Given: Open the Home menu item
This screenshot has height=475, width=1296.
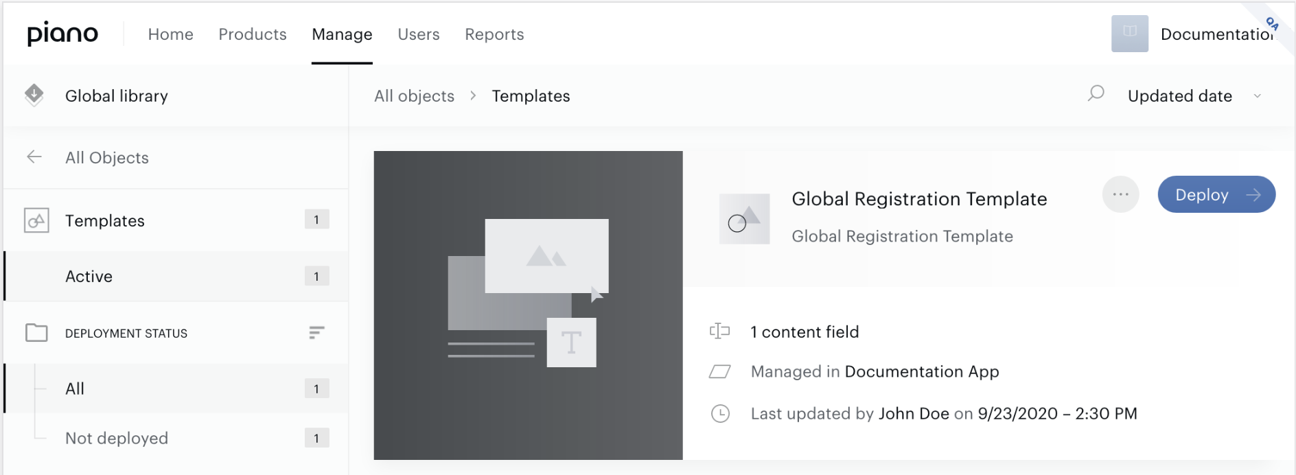Looking at the screenshot, I should coord(171,34).
